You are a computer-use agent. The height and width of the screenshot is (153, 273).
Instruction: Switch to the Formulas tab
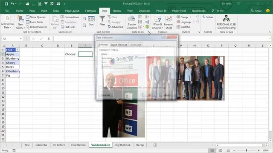pos(90,11)
